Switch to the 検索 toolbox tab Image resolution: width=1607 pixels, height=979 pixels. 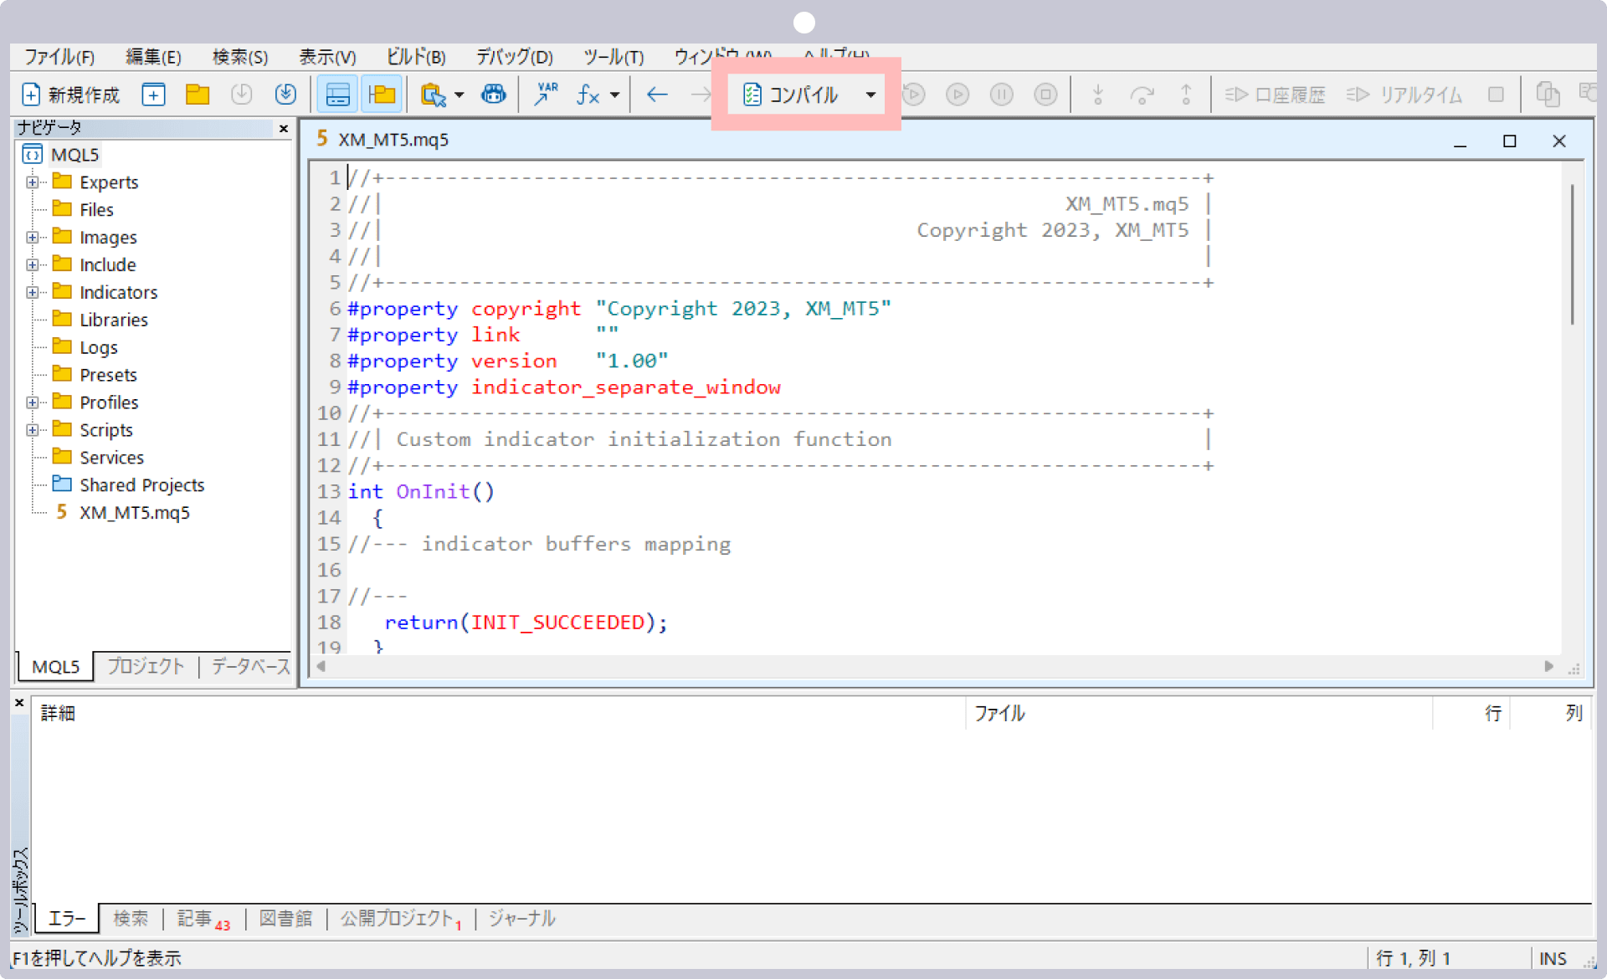[131, 919]
